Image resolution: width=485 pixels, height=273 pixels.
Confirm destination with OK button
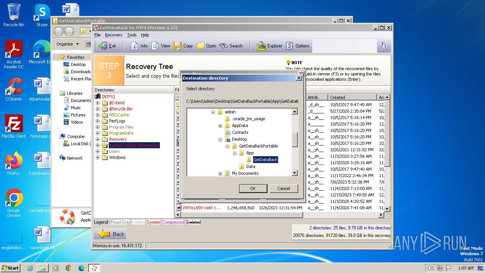[253, 188]
